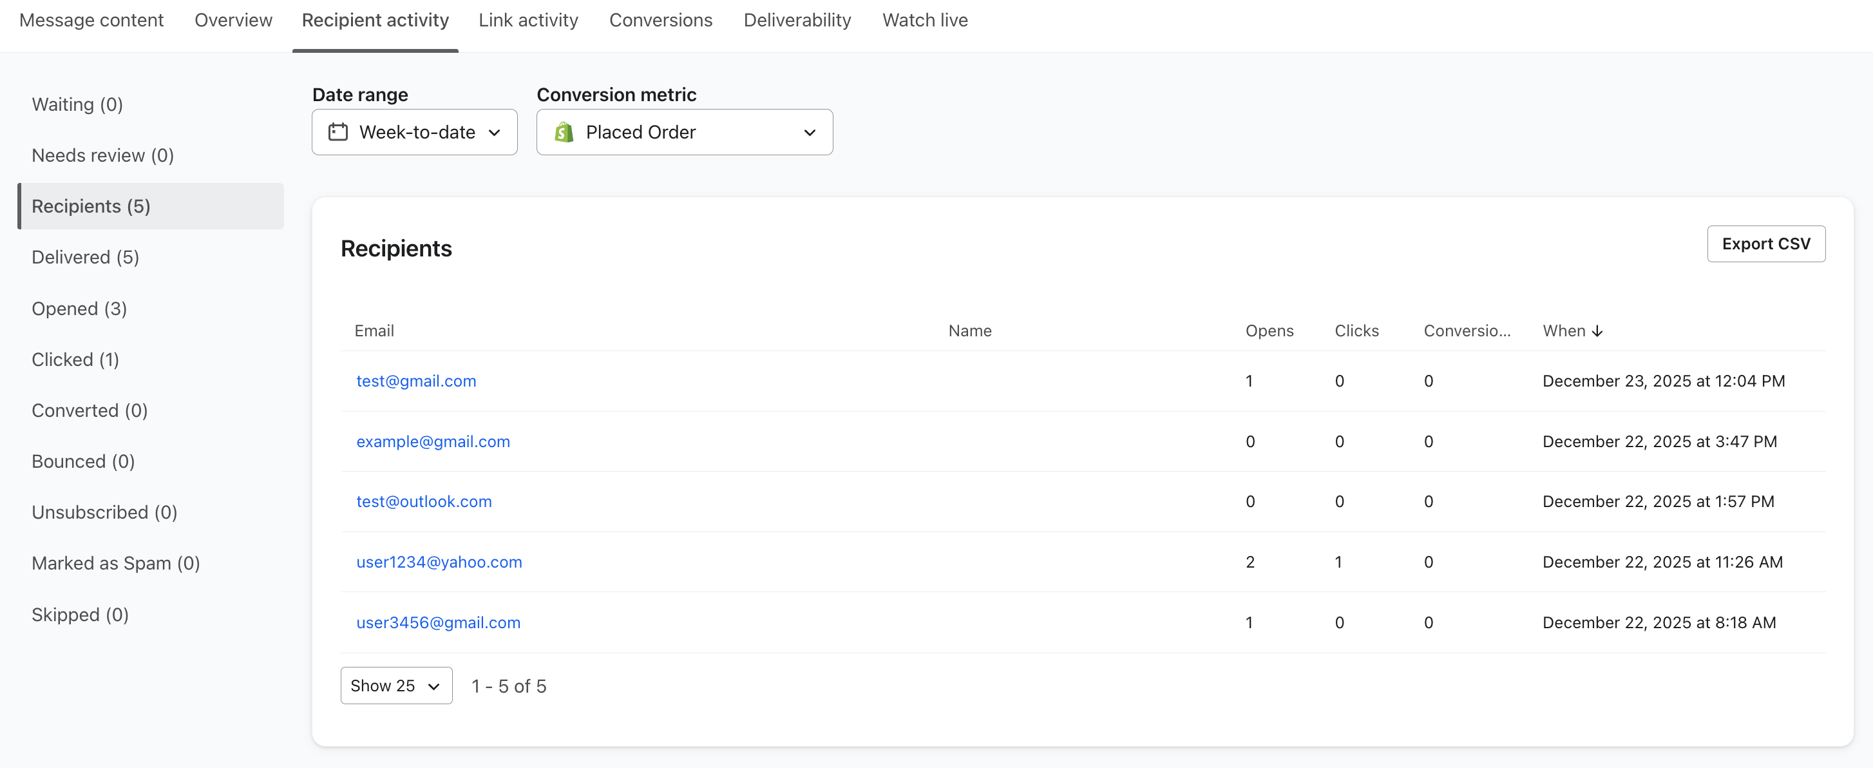Open the Deliverability tab
This screenshot has height=768, width=1873.
tap(797, 21)
